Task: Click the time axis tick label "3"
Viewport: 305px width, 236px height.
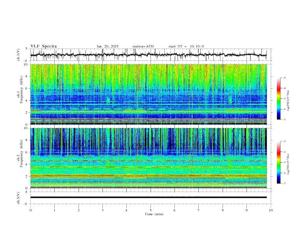Action: point(102,210)
